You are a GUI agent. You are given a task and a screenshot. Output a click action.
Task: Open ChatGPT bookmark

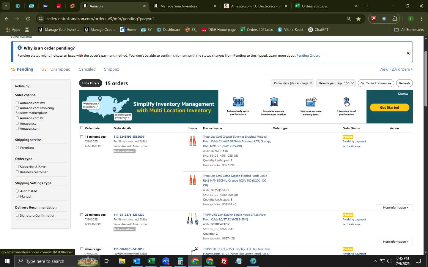pos(318,30)
